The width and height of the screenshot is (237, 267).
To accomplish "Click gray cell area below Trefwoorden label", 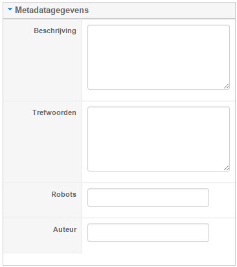I will tap(43, 149).
